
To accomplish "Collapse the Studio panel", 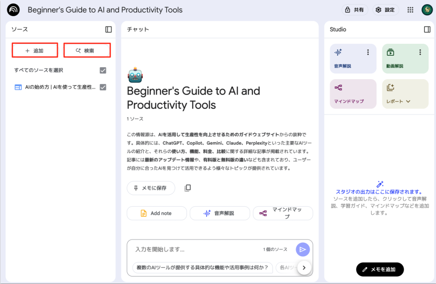I will coord(427,29).
